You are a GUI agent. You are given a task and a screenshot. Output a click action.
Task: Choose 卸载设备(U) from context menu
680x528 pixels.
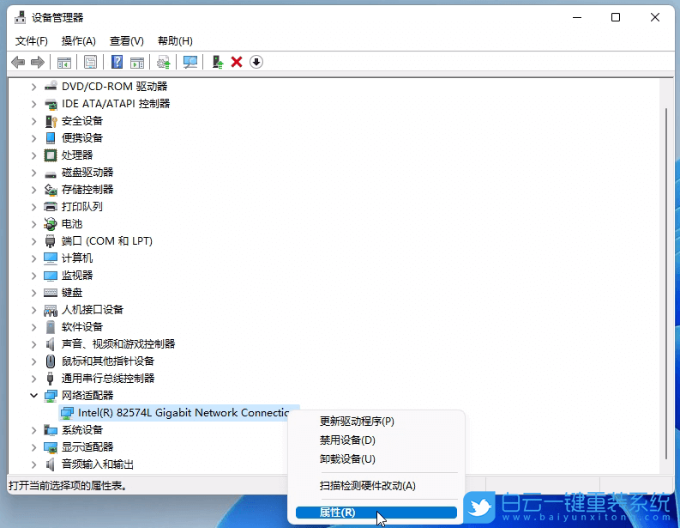tap(376, 459)
